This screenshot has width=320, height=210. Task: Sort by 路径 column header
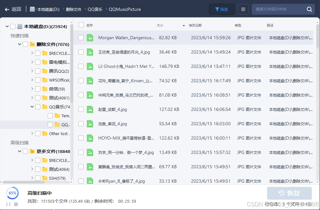(x=270, y=25)
